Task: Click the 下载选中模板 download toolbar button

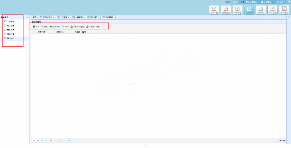Action: coord(77,27)
